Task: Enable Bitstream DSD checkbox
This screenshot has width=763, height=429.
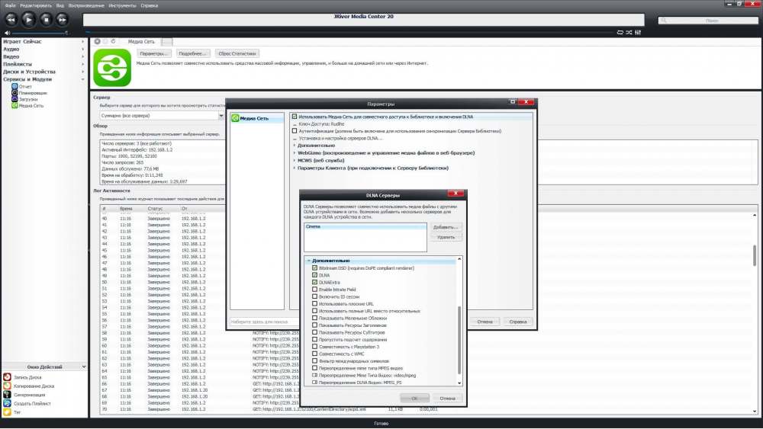Action: pyautogui.click(x=315, y=267)
